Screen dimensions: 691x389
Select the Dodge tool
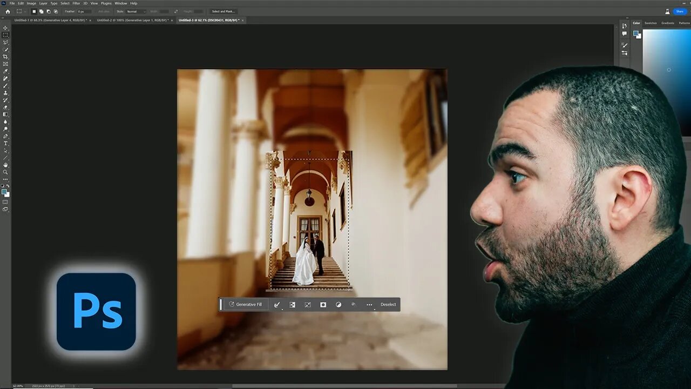pyautogui.click(x=6, y=129)
